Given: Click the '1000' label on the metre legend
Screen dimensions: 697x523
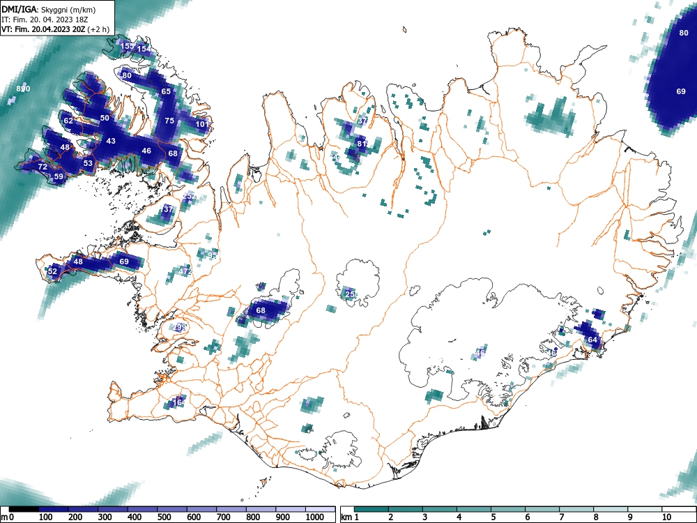Looking at the screenshot, I should point(315,517).
